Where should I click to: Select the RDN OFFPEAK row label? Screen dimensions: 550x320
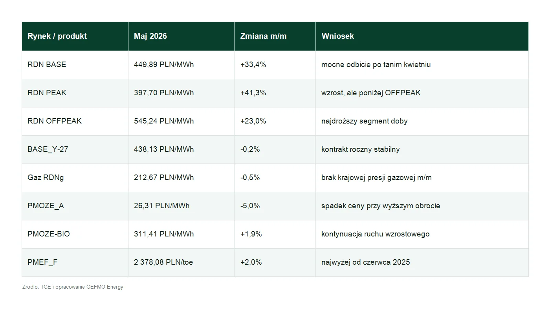click(x=55, y=121)
